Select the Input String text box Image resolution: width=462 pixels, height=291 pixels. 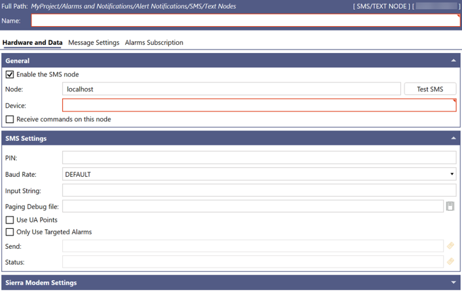259,191
